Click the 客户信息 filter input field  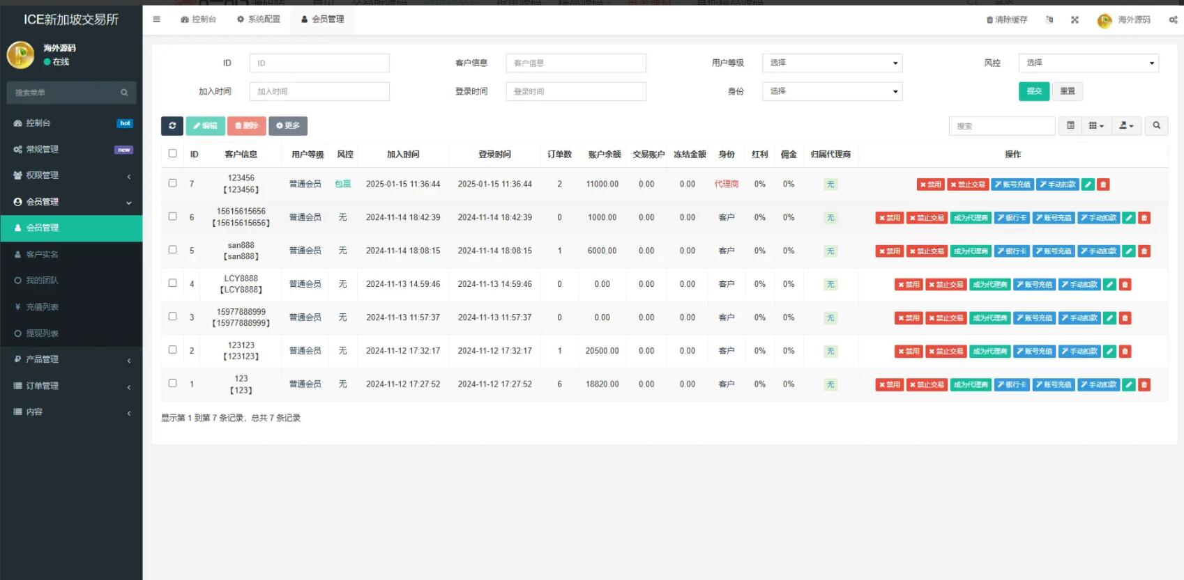pyautogui.click(x=575, y=63)
